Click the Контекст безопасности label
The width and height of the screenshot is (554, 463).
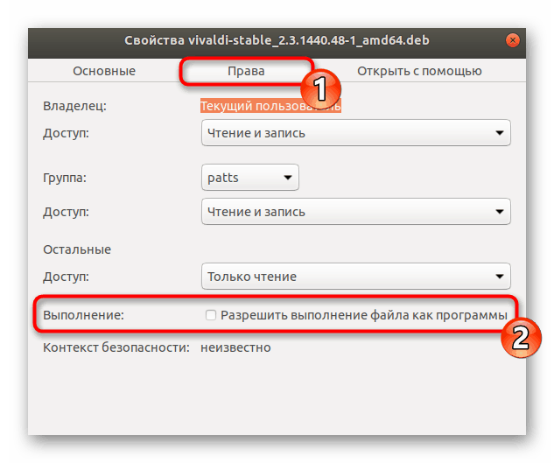116,347
